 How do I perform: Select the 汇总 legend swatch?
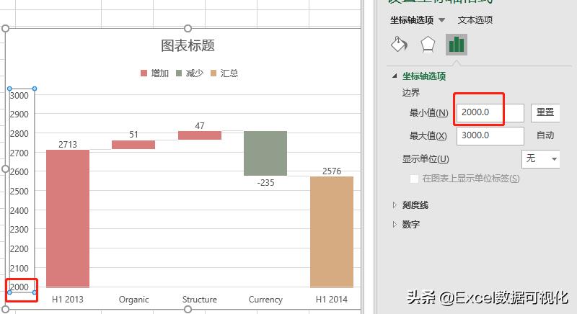tap(213, 73)
